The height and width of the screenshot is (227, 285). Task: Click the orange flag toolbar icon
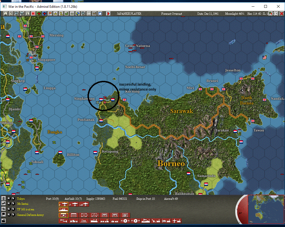[50, 13]
